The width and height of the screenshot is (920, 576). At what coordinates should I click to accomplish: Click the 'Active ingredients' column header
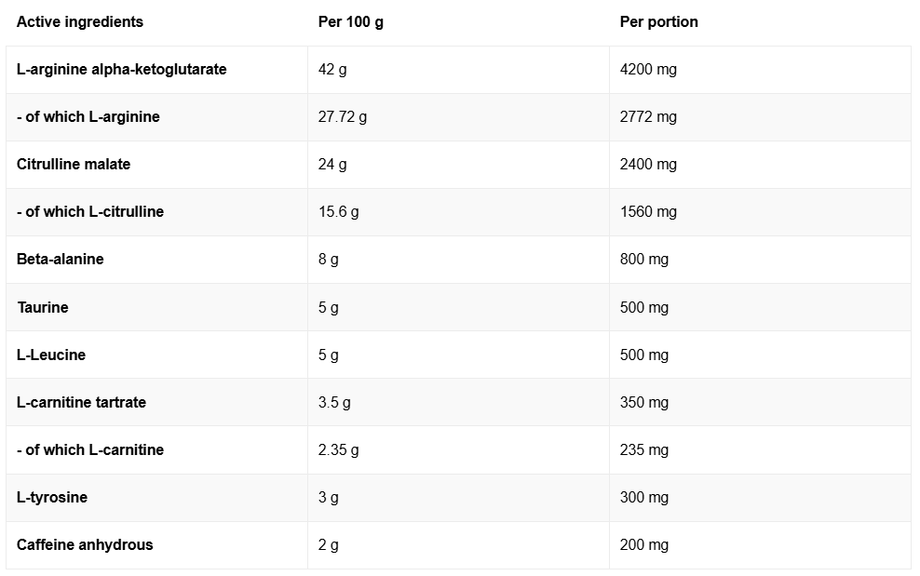pyautogui.click(x=80, y=21)
